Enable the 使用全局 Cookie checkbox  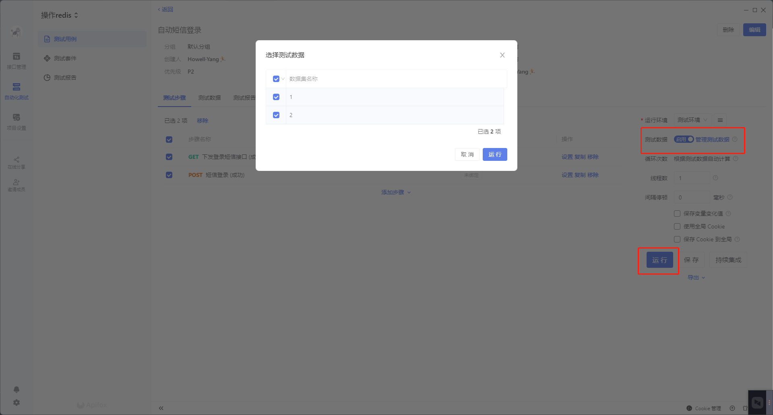pyautogui.click(x=677, y=226)
